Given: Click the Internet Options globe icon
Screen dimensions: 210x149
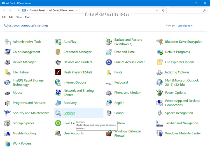Looking at the screenshot, I should [58, 82].
